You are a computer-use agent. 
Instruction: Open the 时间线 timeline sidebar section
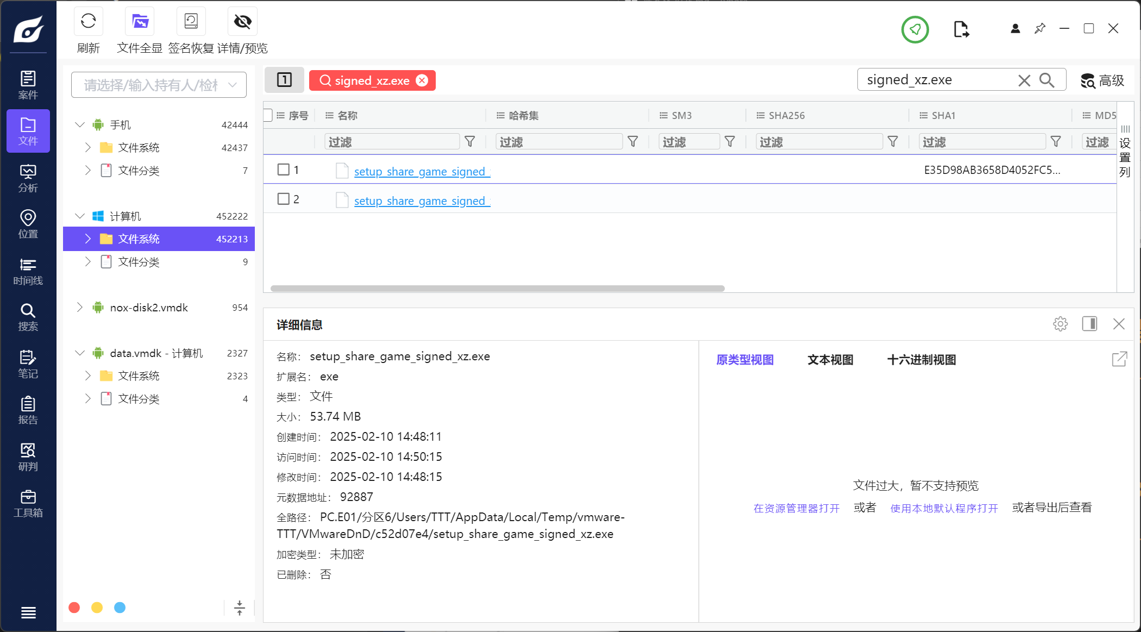(28, 271)
